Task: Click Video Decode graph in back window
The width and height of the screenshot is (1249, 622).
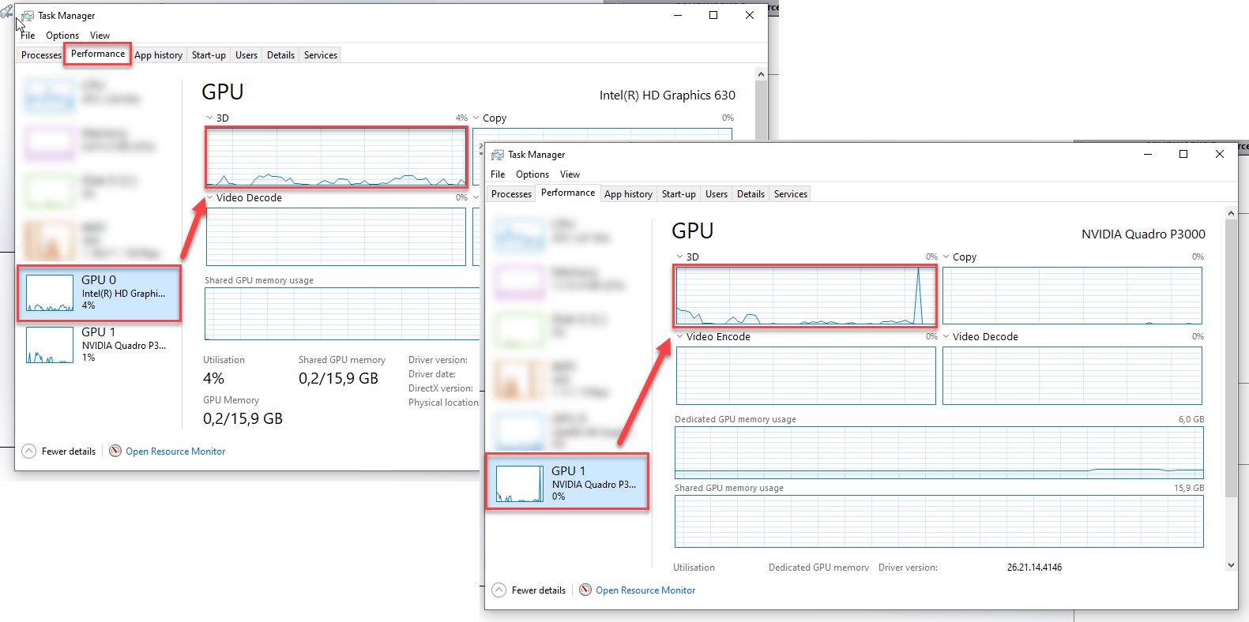Action: (x=336, y=237)
